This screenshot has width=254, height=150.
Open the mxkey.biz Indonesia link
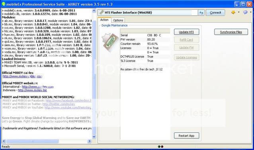pyautogui.click(x=32, y=90)
